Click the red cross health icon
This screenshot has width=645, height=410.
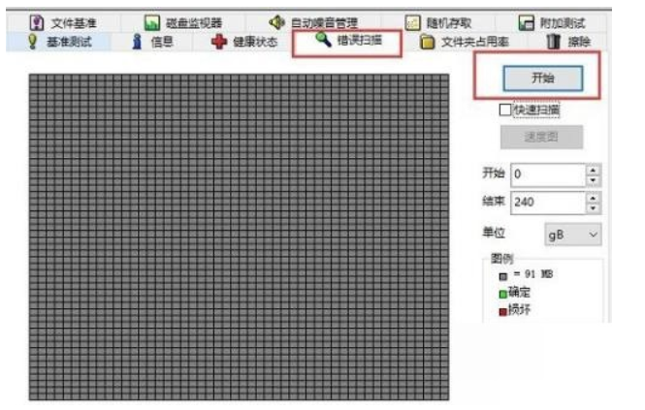(x=219, y=42)
